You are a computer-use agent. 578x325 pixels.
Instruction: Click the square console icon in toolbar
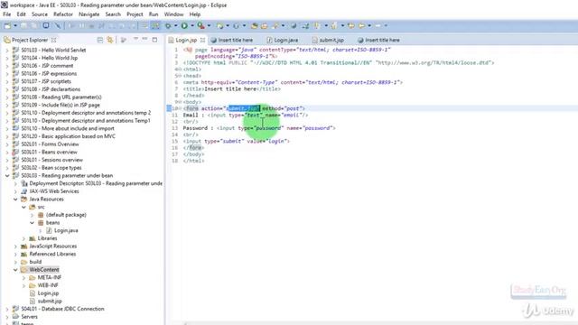point(46,26)
